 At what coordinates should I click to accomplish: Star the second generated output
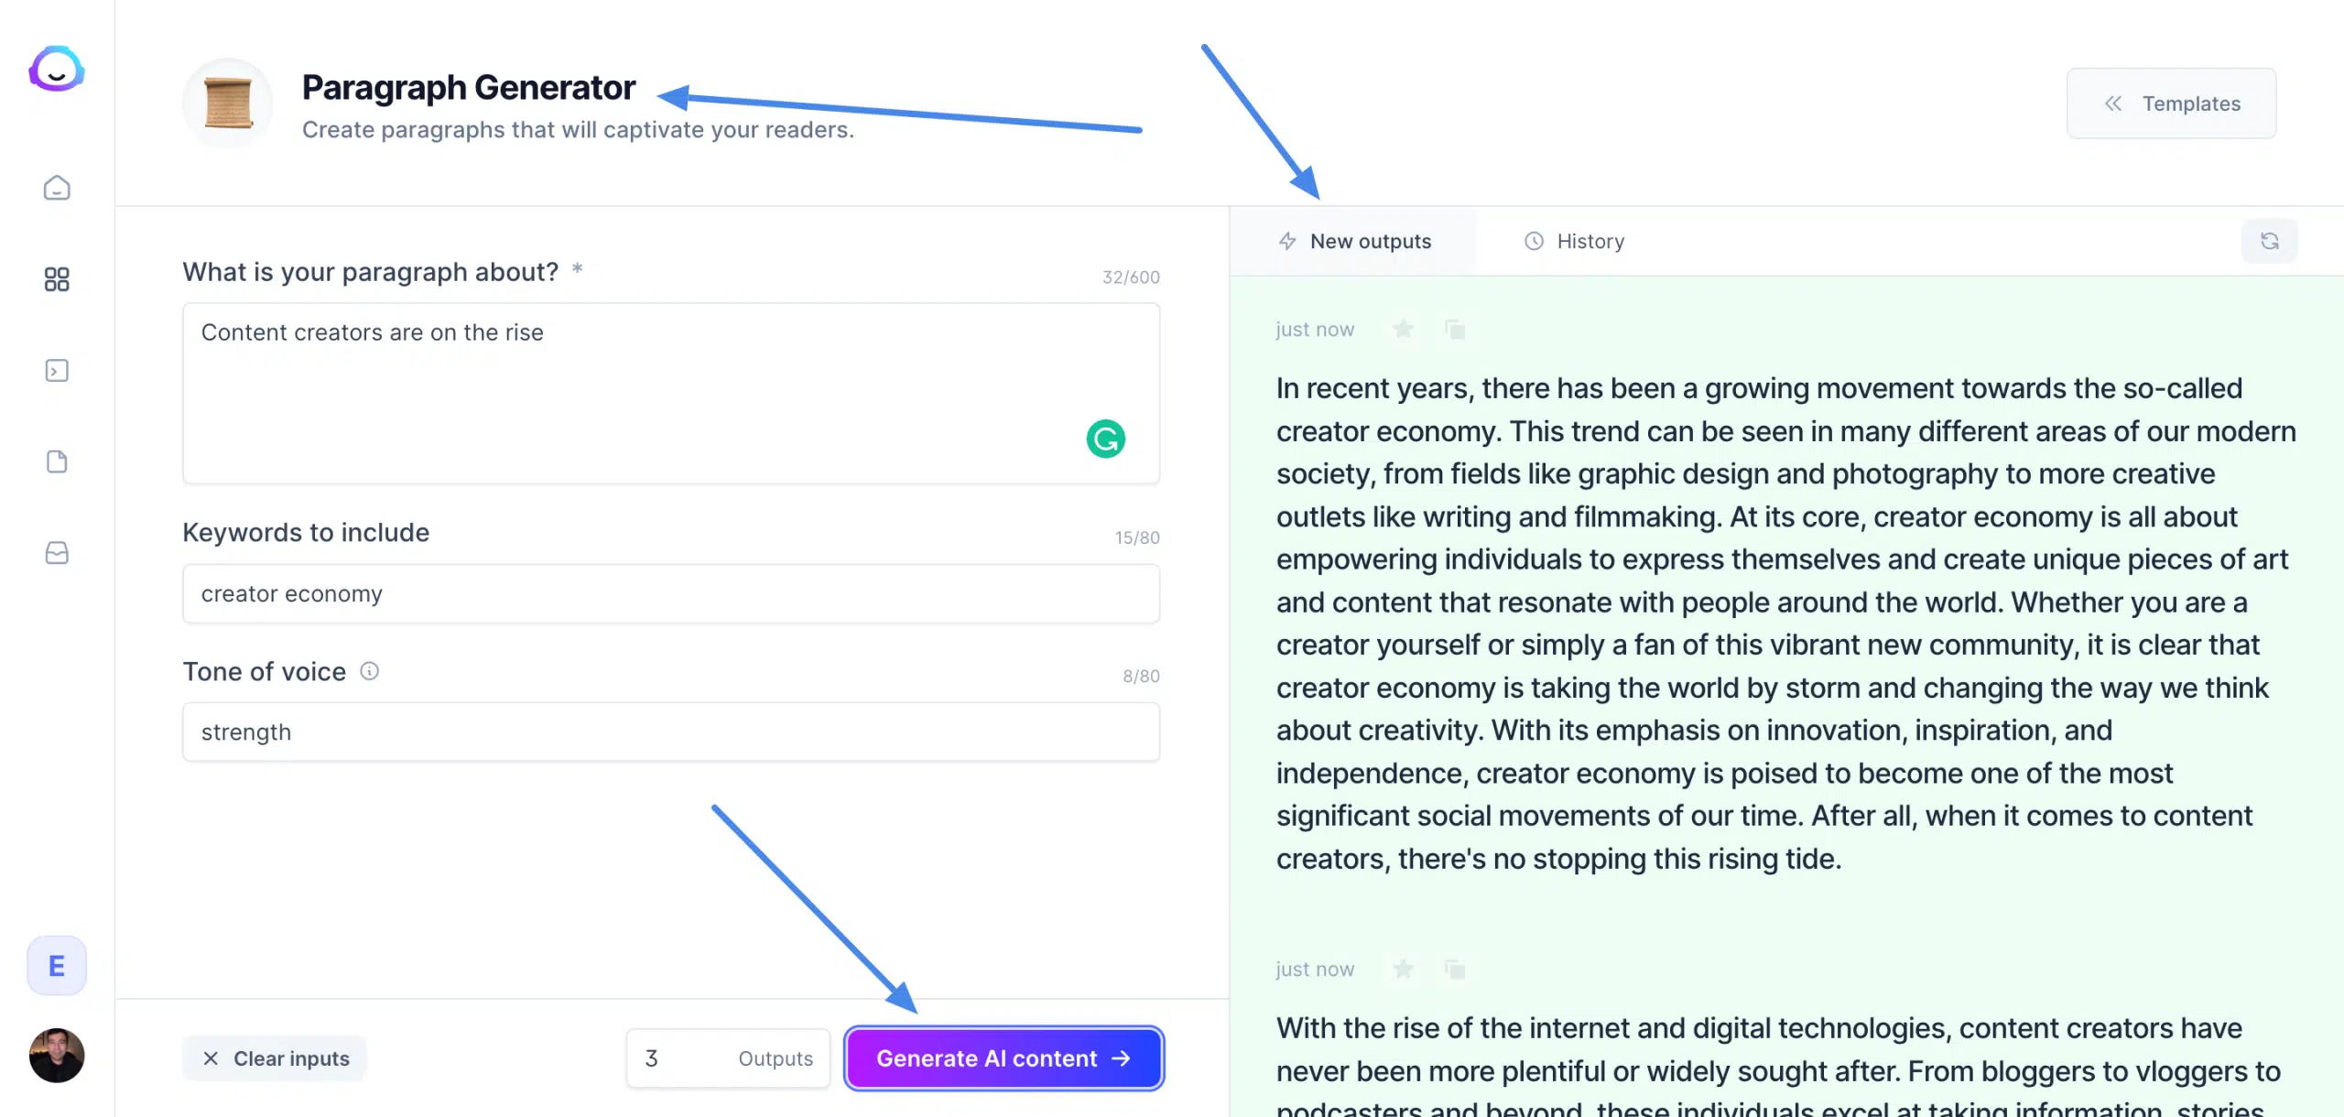pyautogui.click(x=1403, y=969)
